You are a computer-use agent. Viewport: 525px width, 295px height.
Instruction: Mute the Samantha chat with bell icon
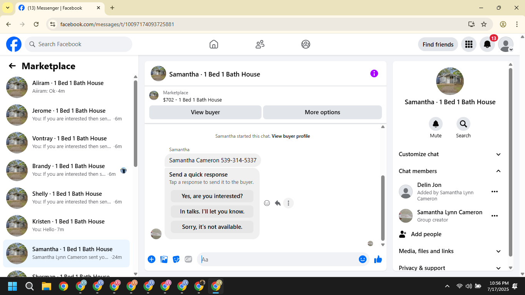point(436,124)
